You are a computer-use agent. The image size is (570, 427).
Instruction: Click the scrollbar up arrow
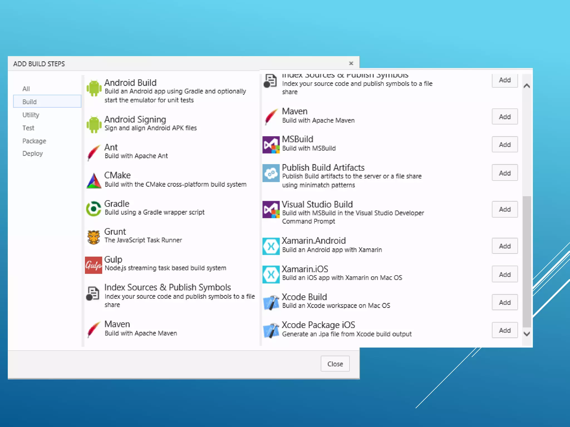[x=527, y=86]
